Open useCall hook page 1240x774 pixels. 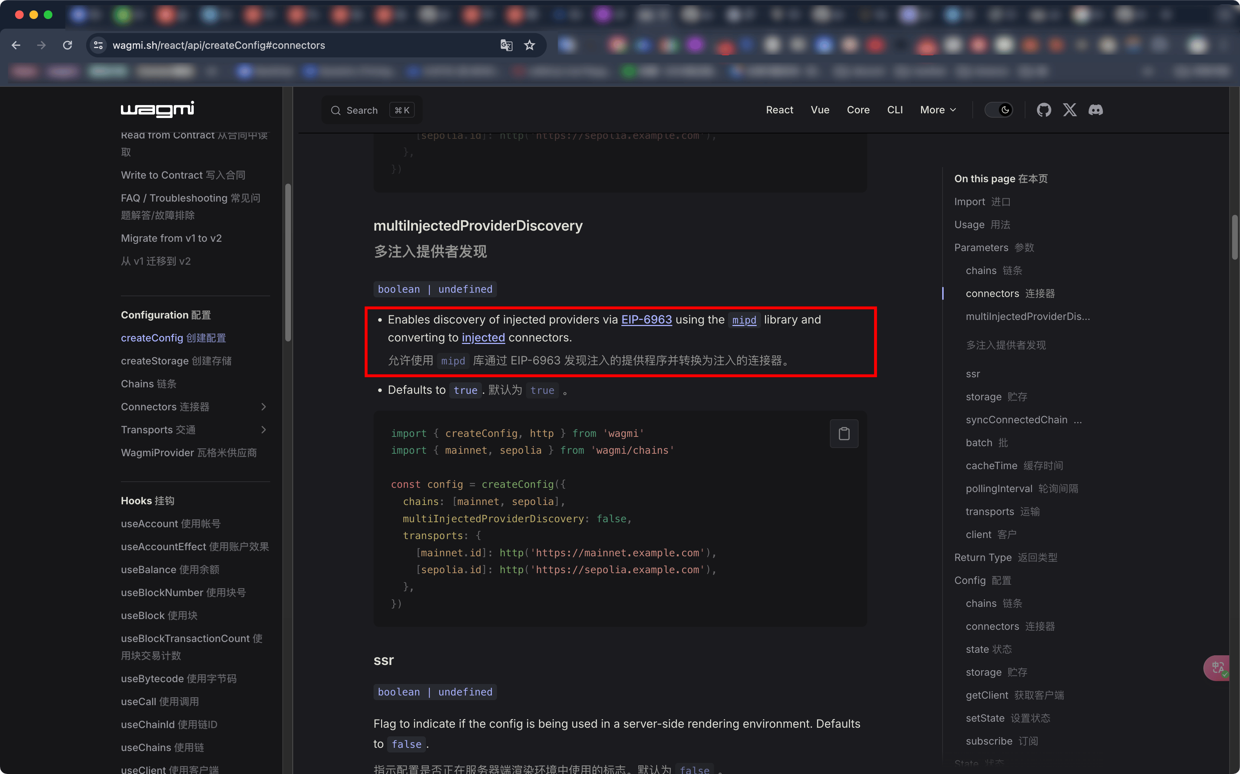[160, 702]
